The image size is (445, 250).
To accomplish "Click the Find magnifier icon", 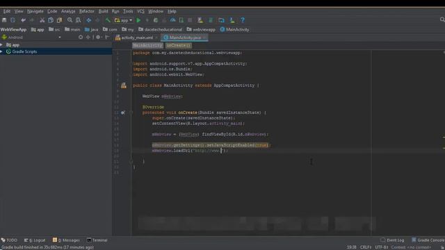I will coord(70,20).
